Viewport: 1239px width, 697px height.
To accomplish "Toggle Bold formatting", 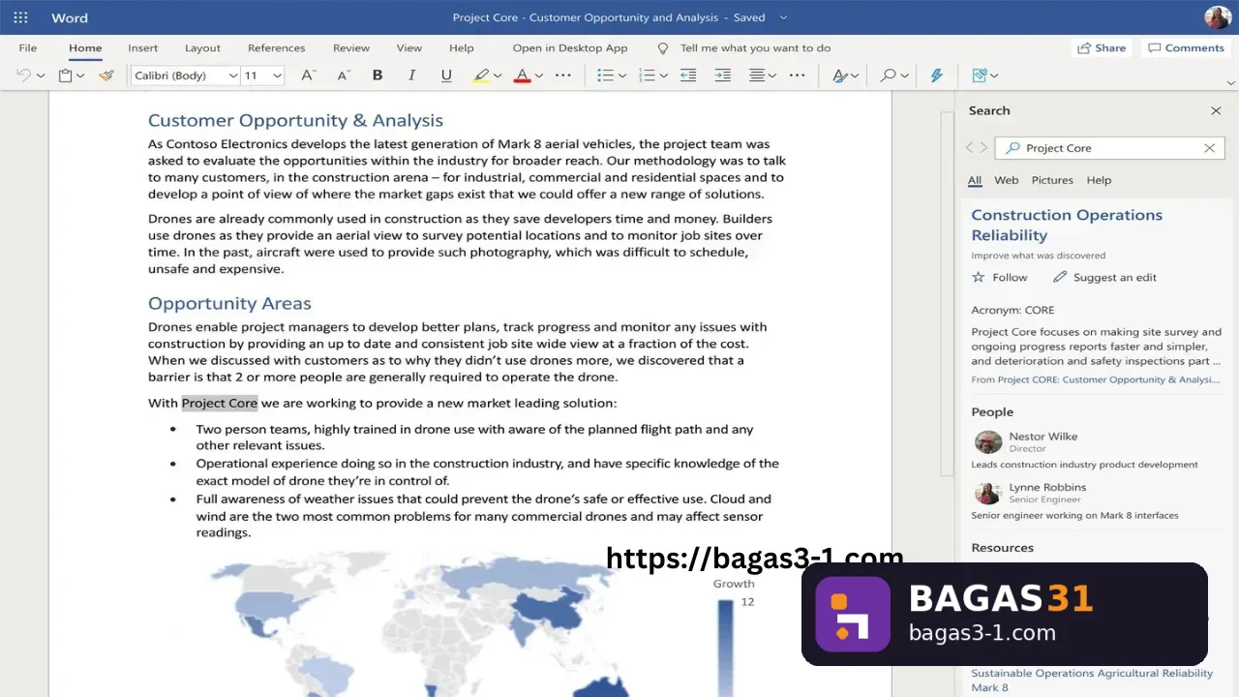I will (x=378, y=76).
